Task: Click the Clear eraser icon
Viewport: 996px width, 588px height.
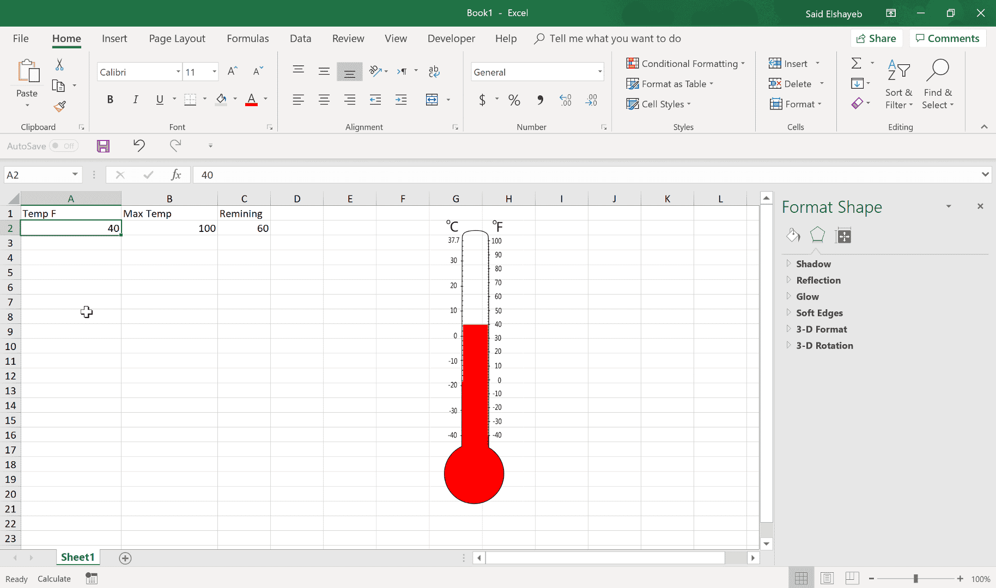Action: pyautogui.click(x=857, y=103)
